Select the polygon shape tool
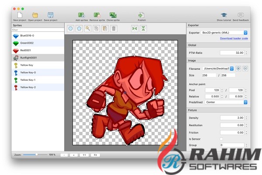This screenshot has height=175, width=262. [79, 28]
